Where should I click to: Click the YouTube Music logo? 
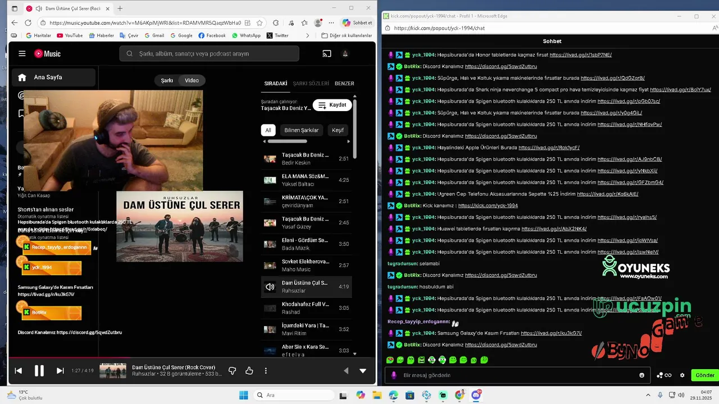47,54
